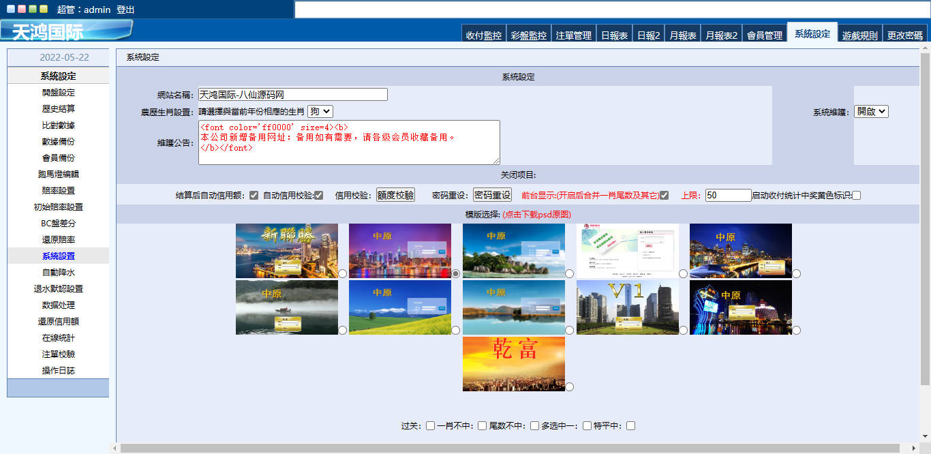This screenshot has height=454, width=931.
Task: Select the V1 skyscraper template thumbnail
Action: tap(627, 307)
